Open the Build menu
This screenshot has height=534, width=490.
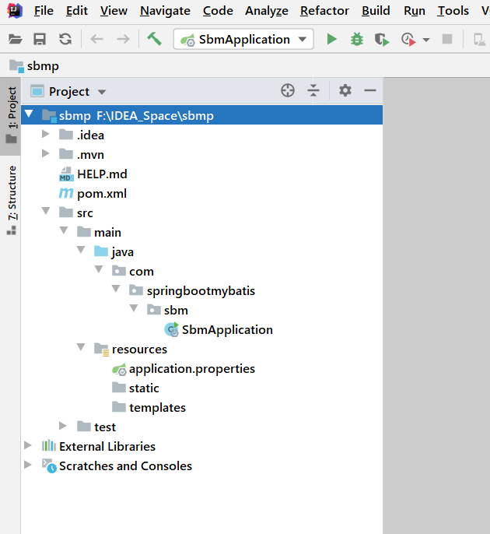[376, 11]
